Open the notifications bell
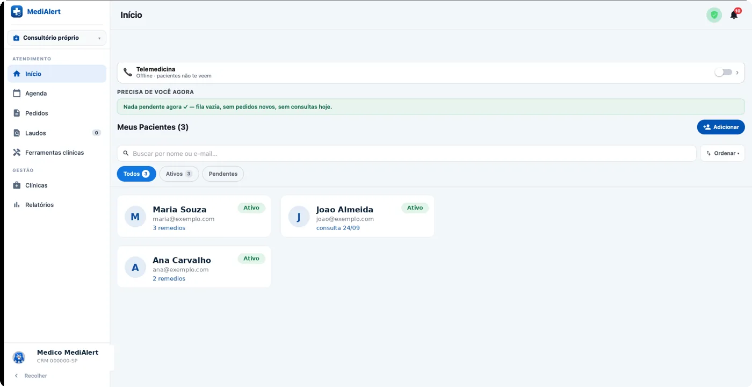The height and width of the screenshot is (387, 752). click(734, 15)
